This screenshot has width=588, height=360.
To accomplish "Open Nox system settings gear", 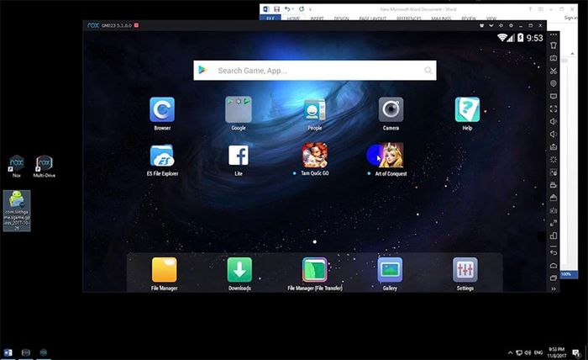I will point(511,25).
